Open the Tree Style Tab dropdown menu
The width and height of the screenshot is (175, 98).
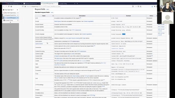tap(13, 10)
